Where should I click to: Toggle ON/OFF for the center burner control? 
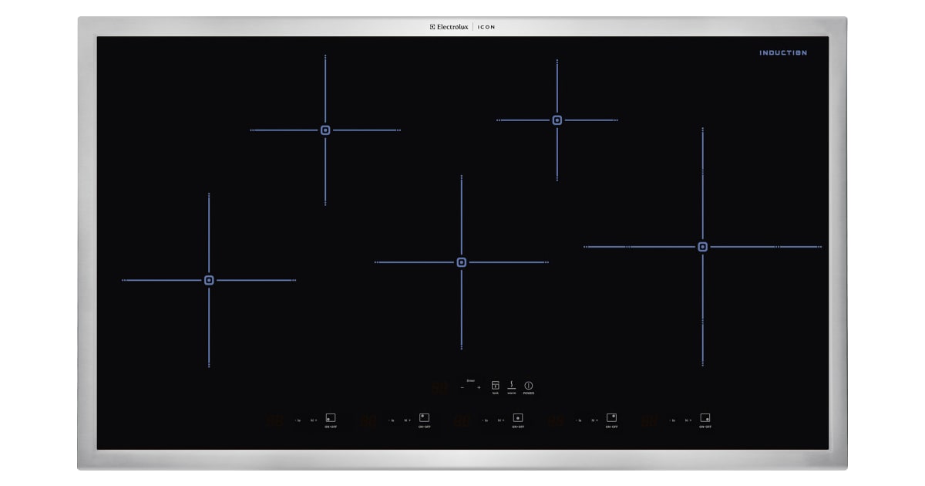(x=518, y=418)
